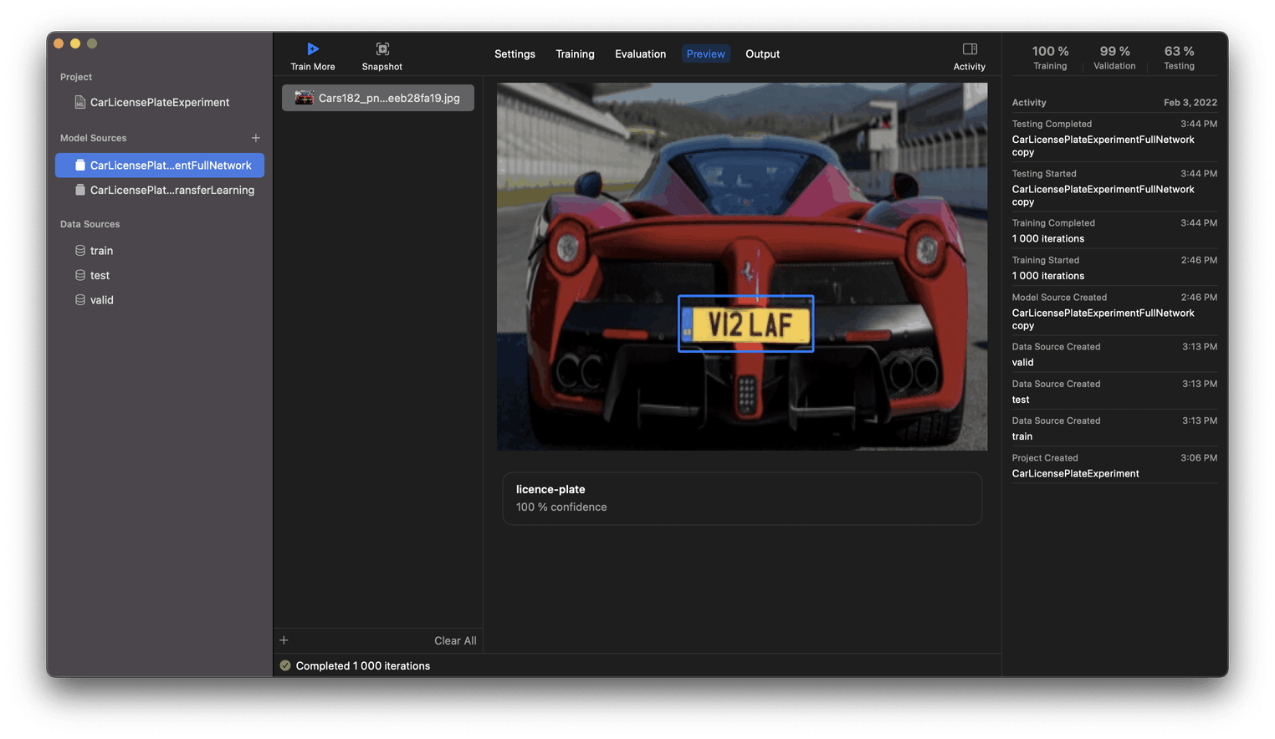Select the CarLicensePlat...ransferLearning model source
1275x739 pixels.
(172, 190)
